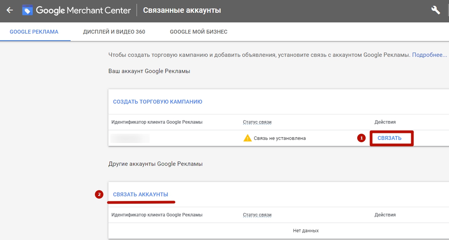
Task: Open the wrench tools menu
Action: [x=435, y=10]
